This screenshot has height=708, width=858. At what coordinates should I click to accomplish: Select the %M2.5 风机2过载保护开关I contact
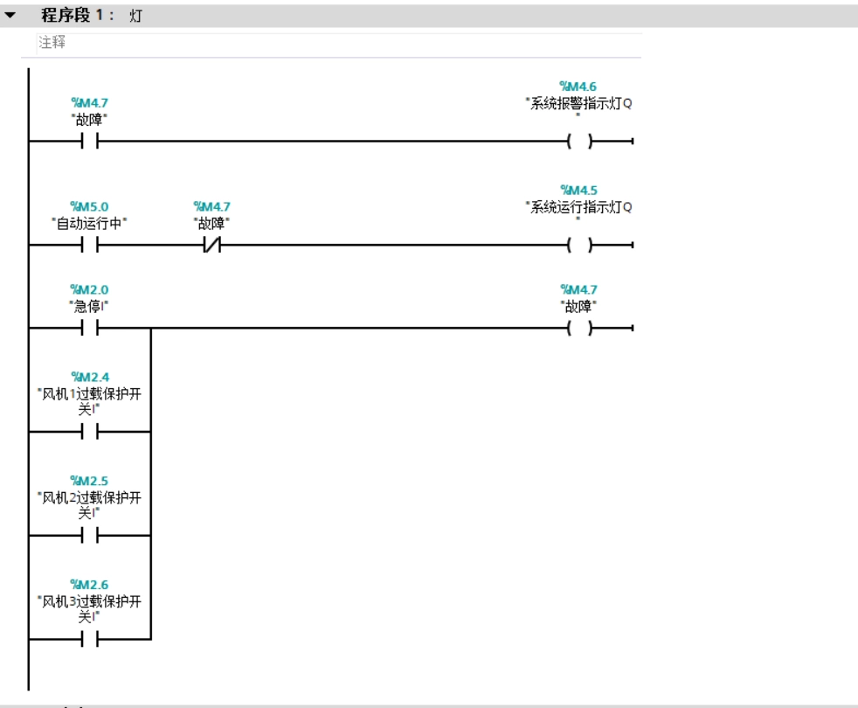(x=90, y=536)
